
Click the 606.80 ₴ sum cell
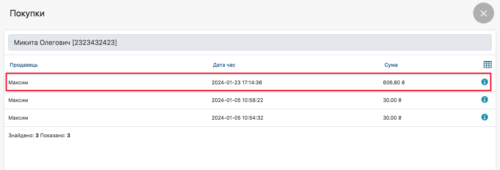pyautogui.click(x=394, y=83)
